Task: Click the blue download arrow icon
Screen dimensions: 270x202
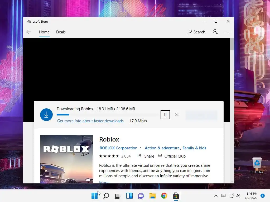Action: pos(46,115)
